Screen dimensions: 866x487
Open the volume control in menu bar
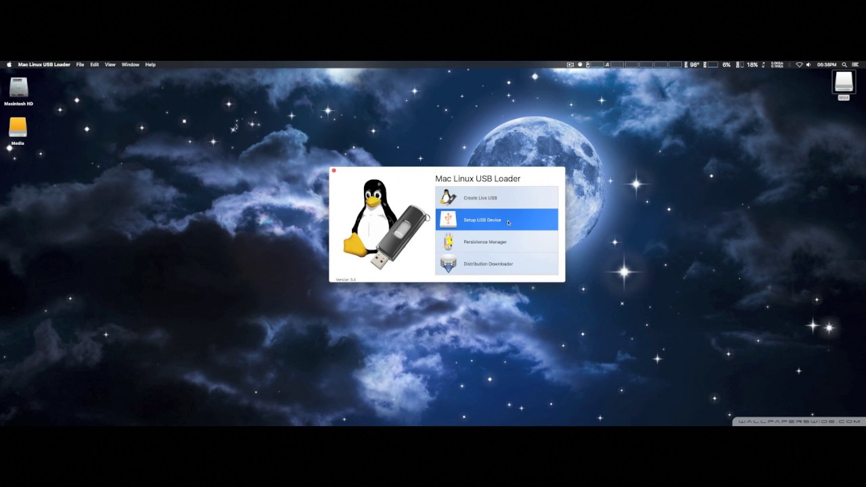point(808,65)
